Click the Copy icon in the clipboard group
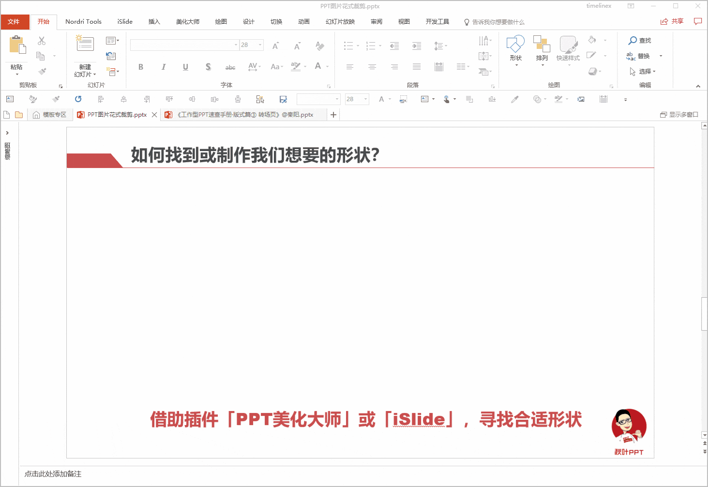The width and height of the screenshot is (708, 487). click(x=41, y=56)
